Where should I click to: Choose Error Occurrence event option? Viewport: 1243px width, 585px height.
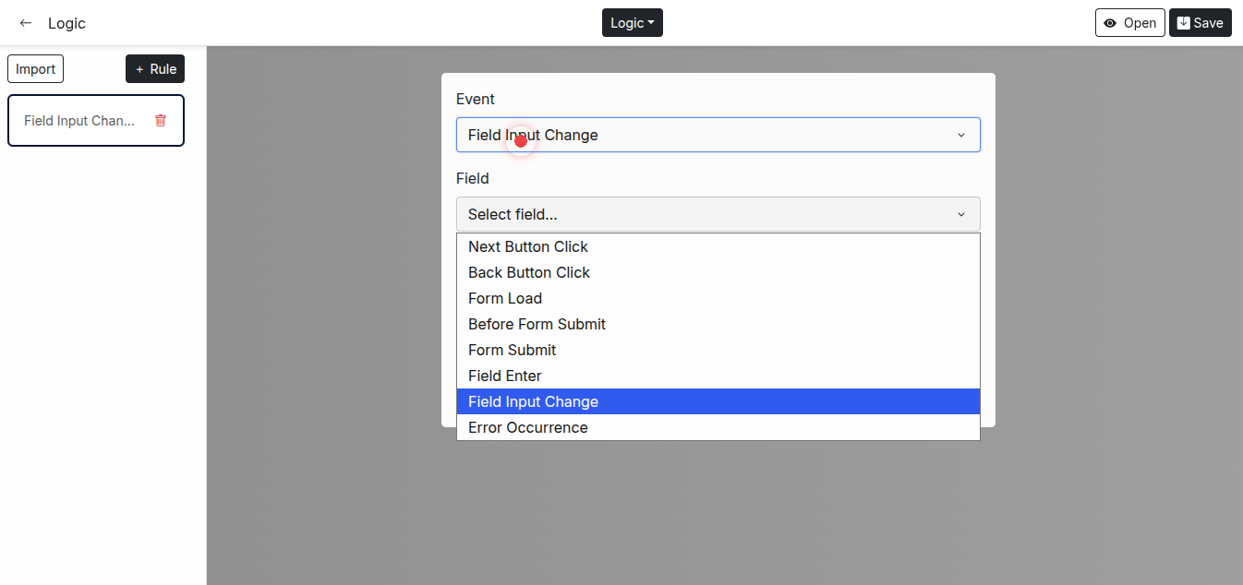tap(527, 427)
